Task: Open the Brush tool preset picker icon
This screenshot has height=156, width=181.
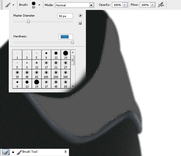Action: 8,5
